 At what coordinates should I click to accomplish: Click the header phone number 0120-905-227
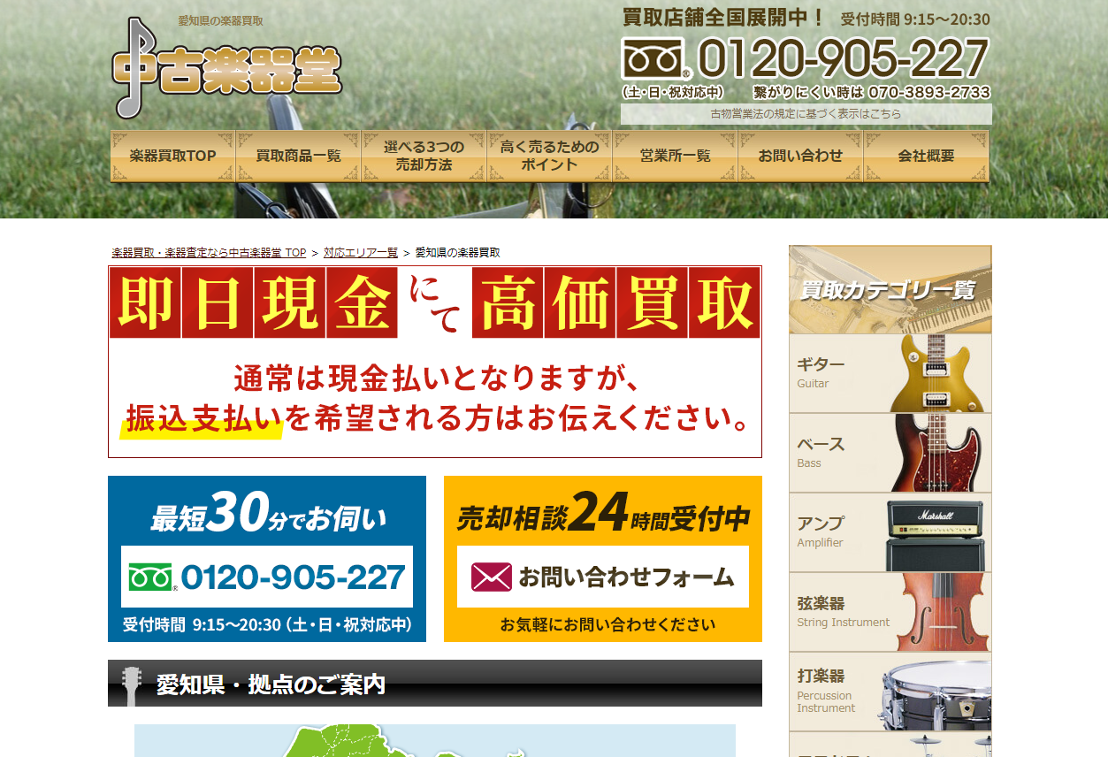tap(842, 59)
